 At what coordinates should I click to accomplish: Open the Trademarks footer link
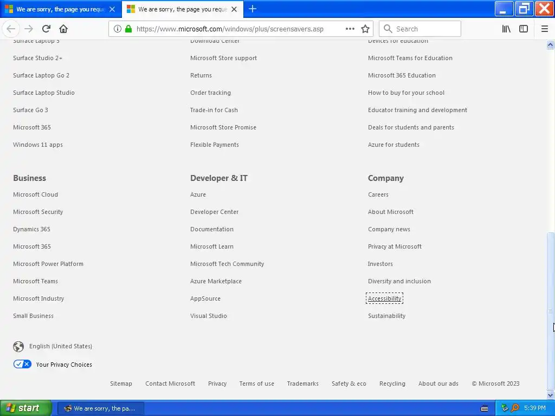tap(302, 383)
